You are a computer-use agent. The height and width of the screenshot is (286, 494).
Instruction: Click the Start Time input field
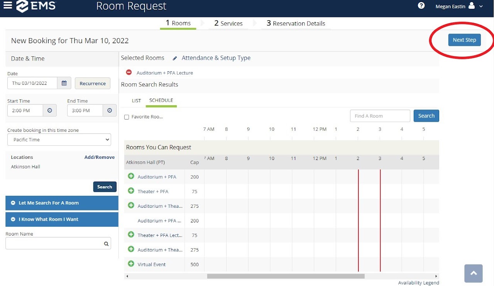point(25,110)
